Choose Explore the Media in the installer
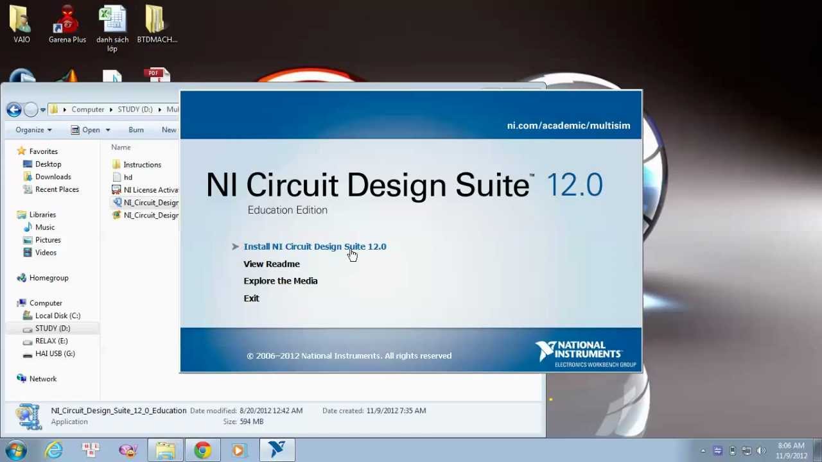This screenshot has width=822, height=462. pos(281,281)
